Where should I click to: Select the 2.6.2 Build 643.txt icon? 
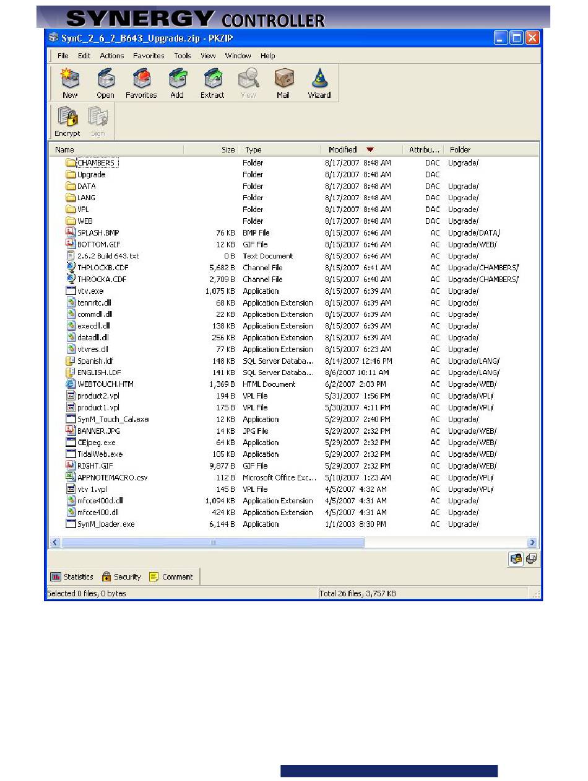coord(71,256)
